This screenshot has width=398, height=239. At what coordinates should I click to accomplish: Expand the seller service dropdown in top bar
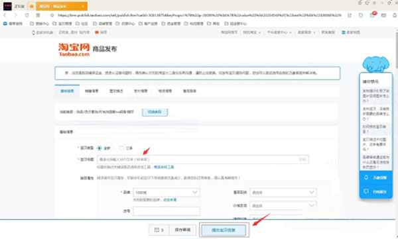306,32
